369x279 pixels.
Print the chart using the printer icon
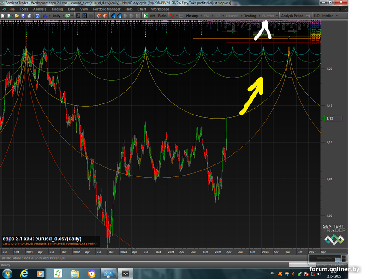(x=30, y=16)
